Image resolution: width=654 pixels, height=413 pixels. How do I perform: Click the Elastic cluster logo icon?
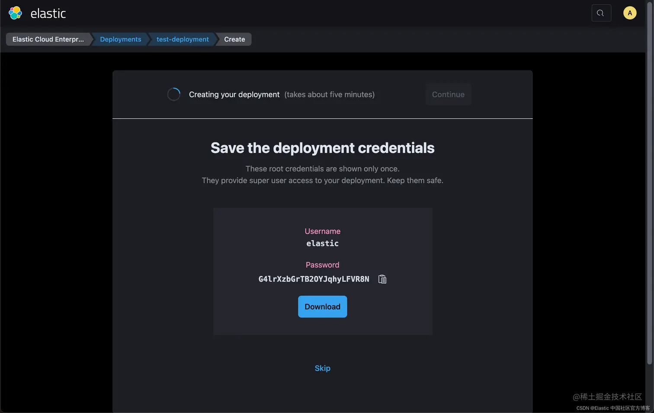15,13
